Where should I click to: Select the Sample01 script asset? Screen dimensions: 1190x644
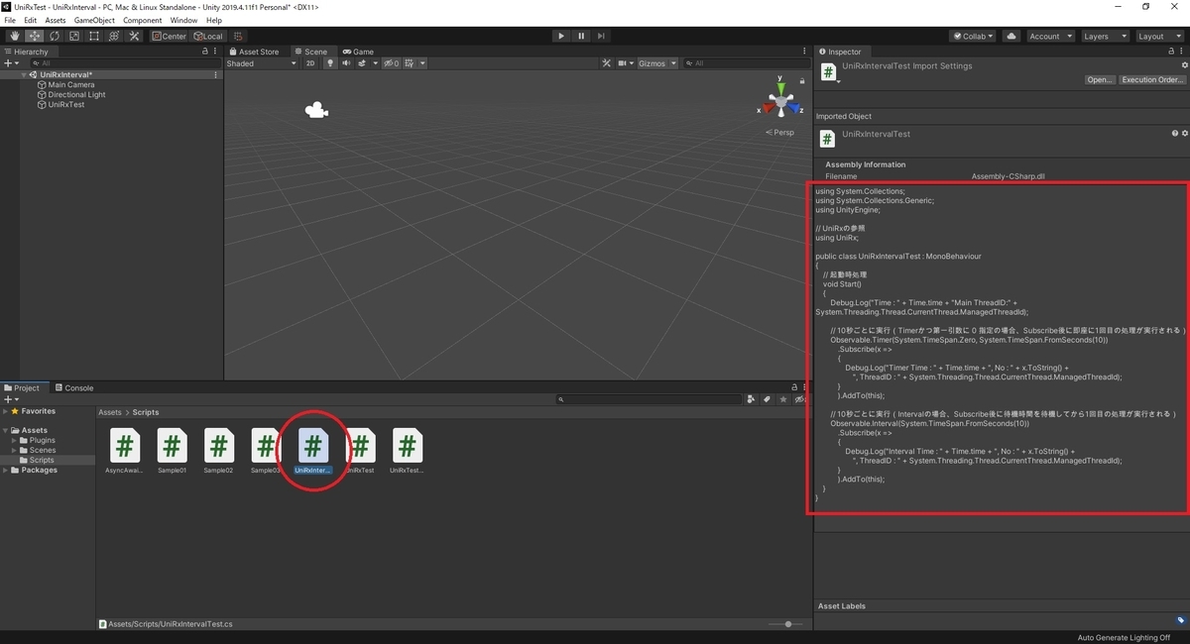tap(172, 451)
